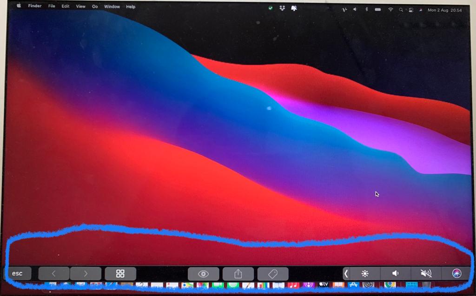Tap the Siri button on Touch Bar
This screenshot has width=476, height=296.
point(456,273)
